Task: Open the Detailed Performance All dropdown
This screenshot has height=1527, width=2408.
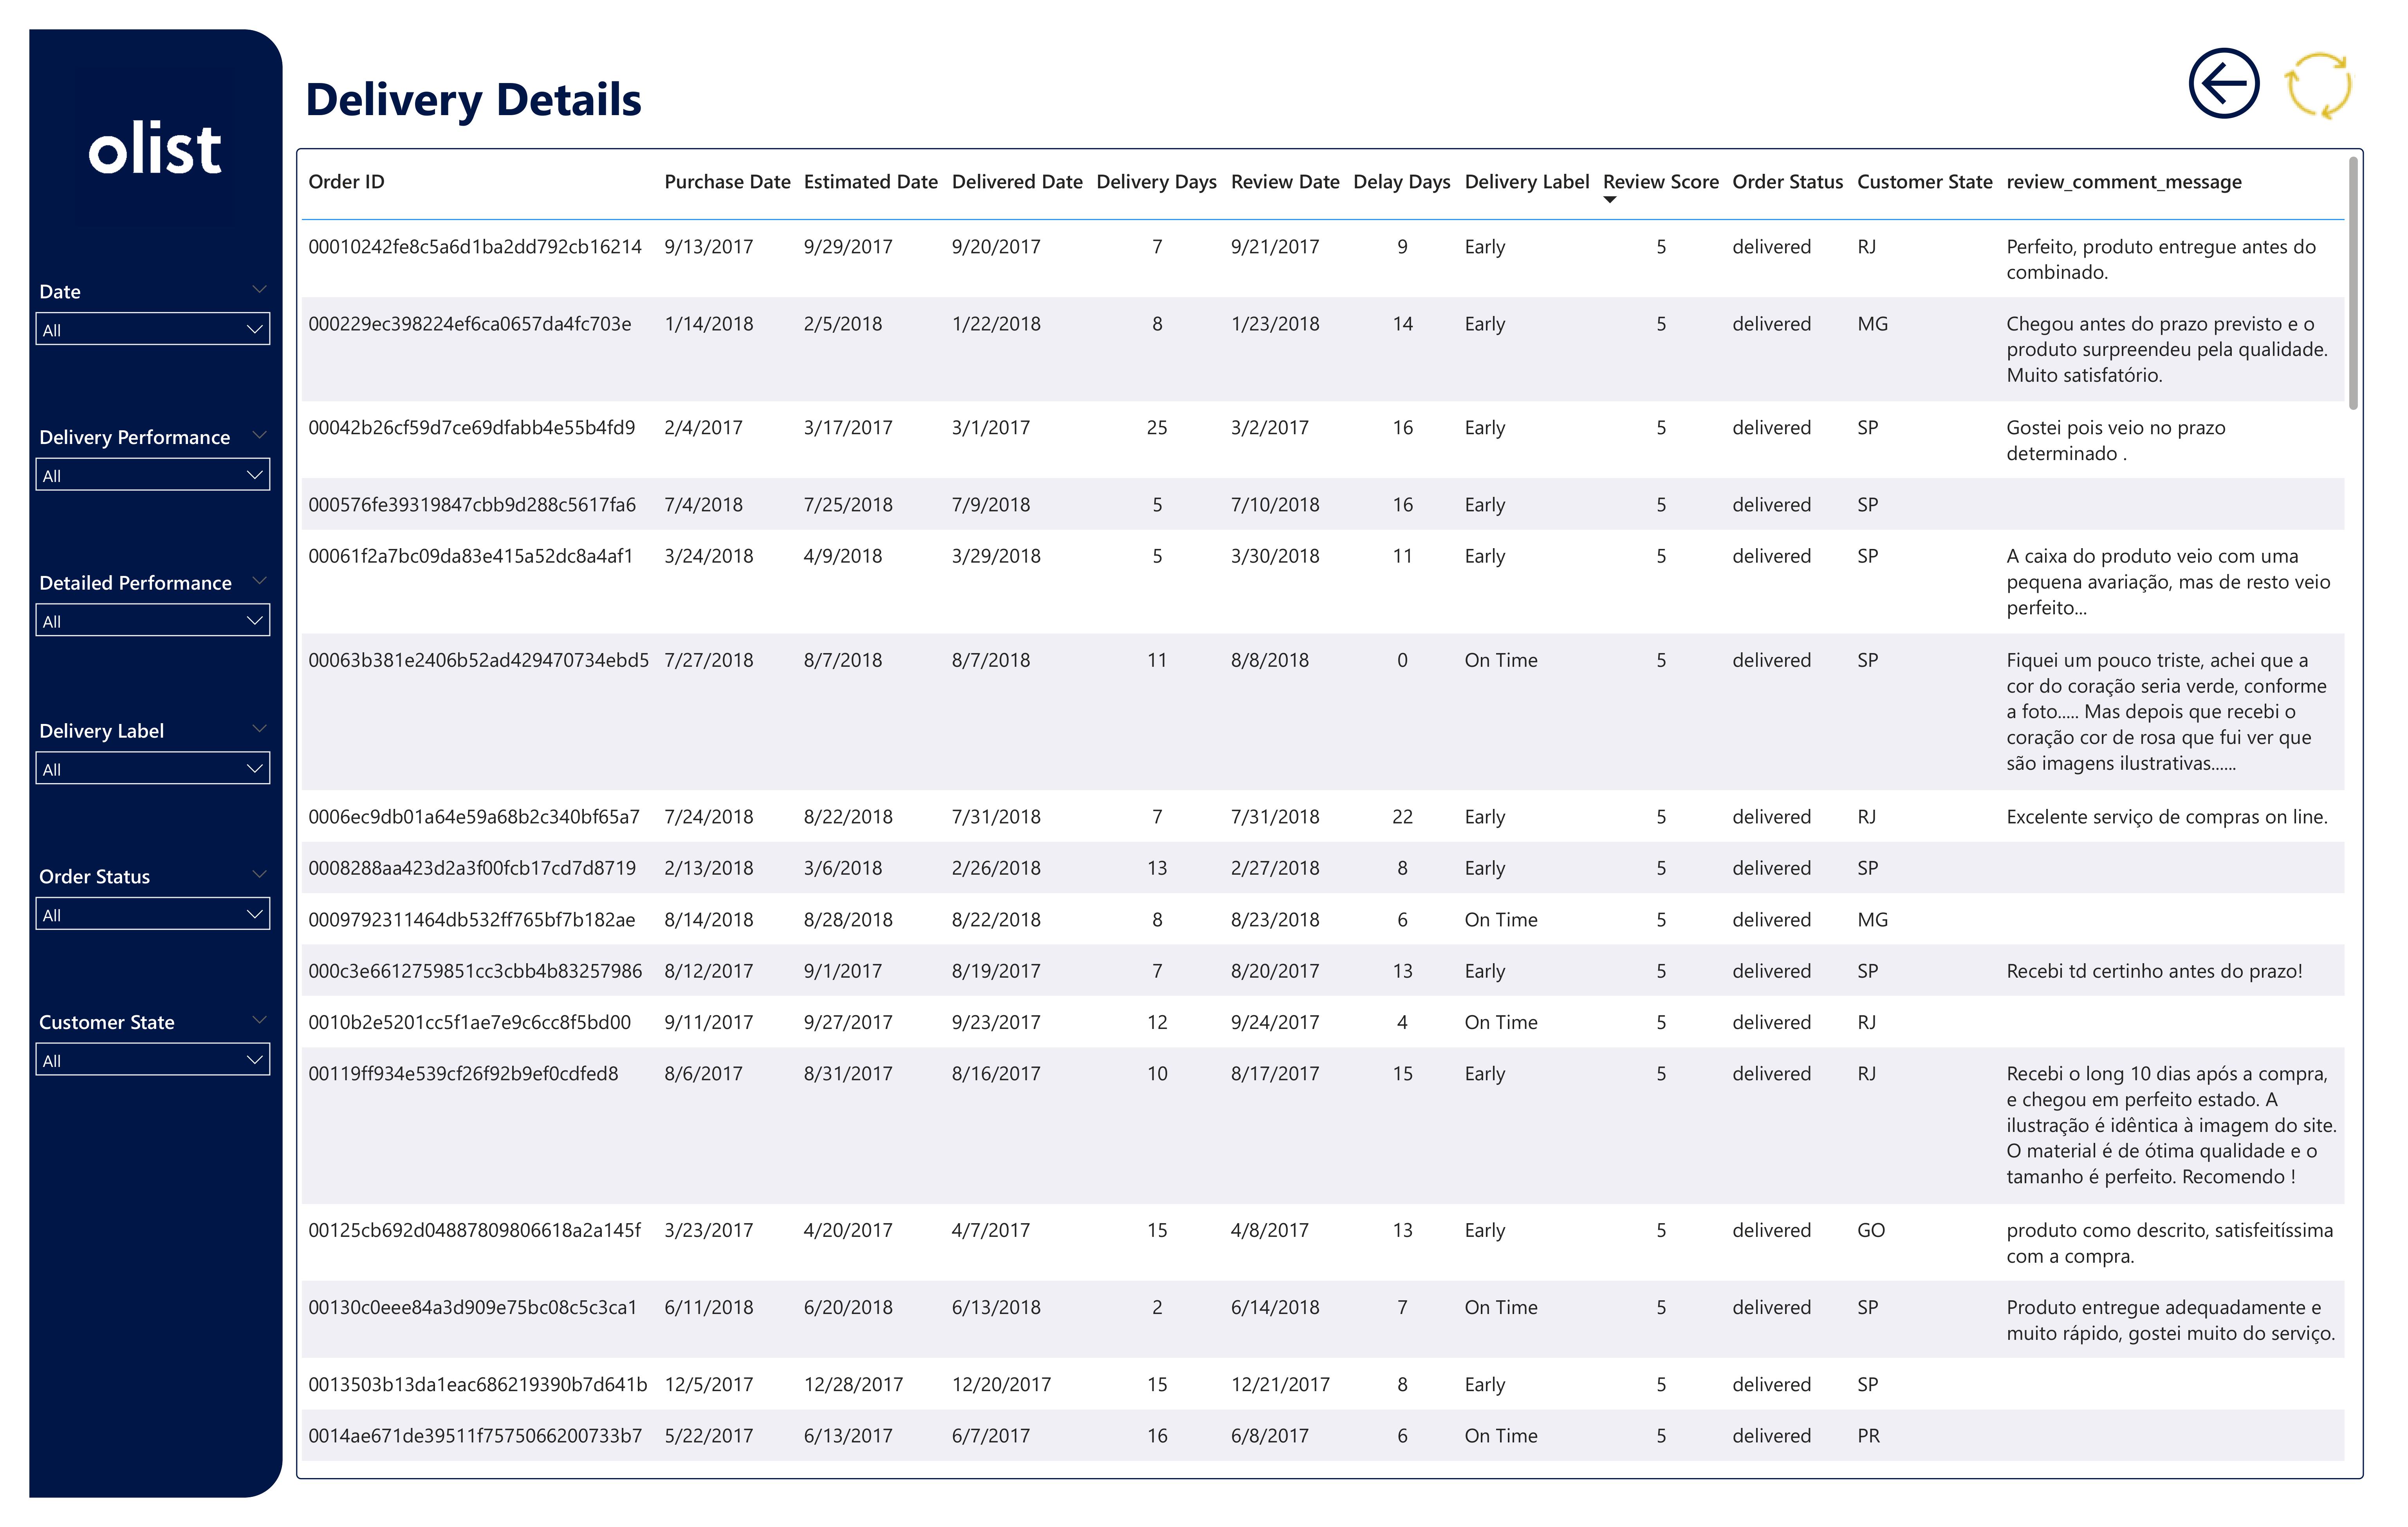Action: (153, 620)
